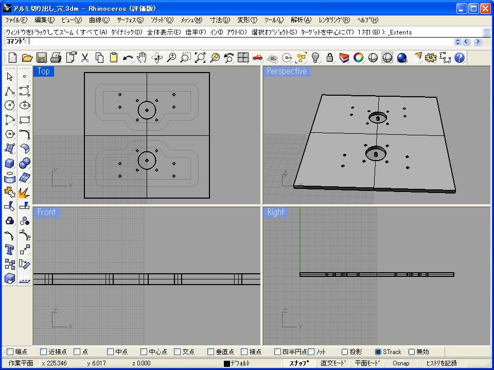
Task: Open the 寸法(D) menu
Action: [x=220, y=20]
